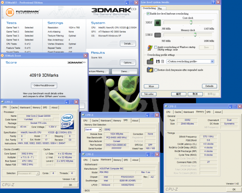Click the Tab order button
Image resolution: width=242 pixels, height=193 pixels.
click(x=149, y=94)
